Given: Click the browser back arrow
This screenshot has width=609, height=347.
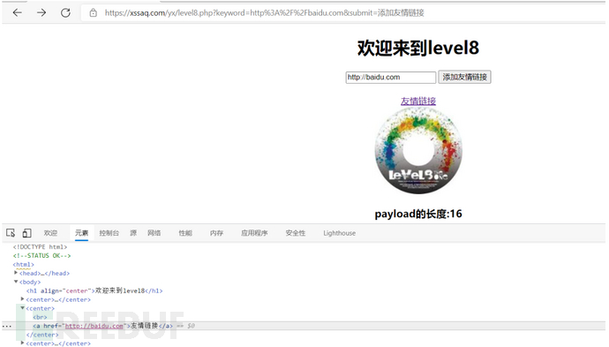Looking at the screenshot, I should coord(17,13).
